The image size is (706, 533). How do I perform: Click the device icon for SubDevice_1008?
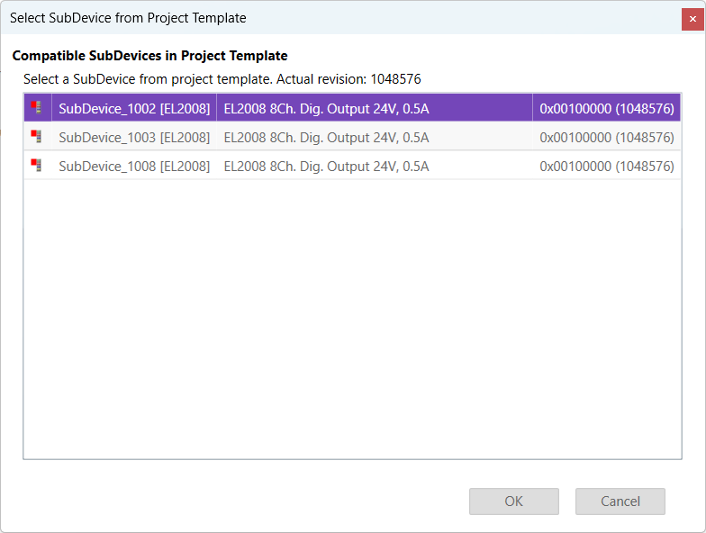tap(37, 166)
